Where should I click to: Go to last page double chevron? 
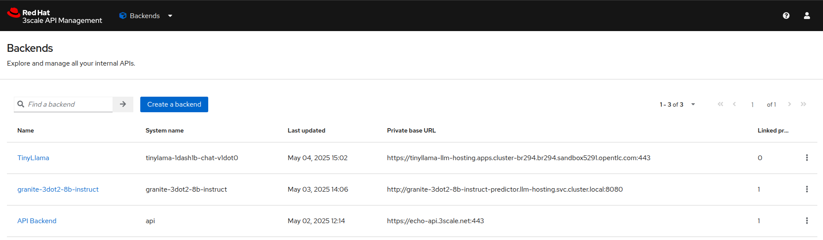[x=804, y=104]
